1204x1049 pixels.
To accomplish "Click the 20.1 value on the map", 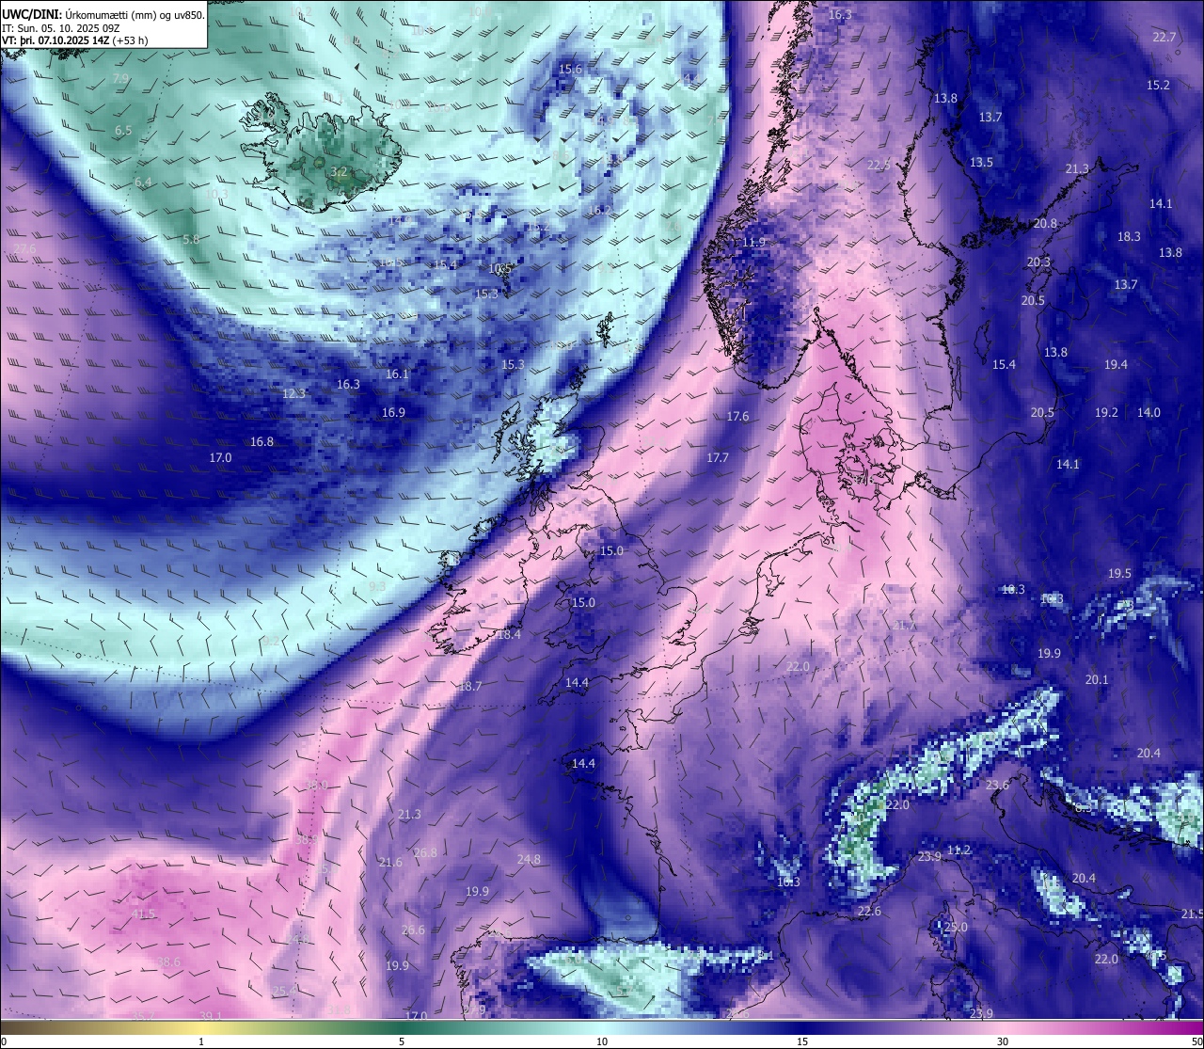I will (1097, 679).
